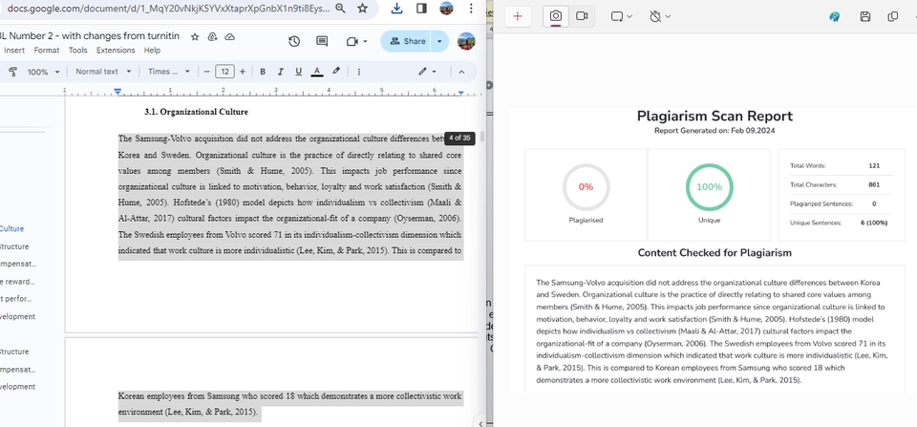Open the snipping shape mode dropdown
Screen dimensions: 917x427
(x=622, y=16)
